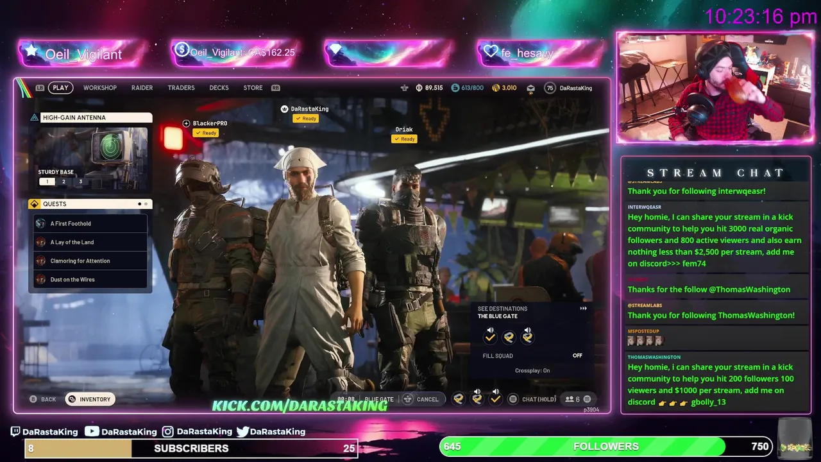Switch to the TRADERS tab

point(181,88)
